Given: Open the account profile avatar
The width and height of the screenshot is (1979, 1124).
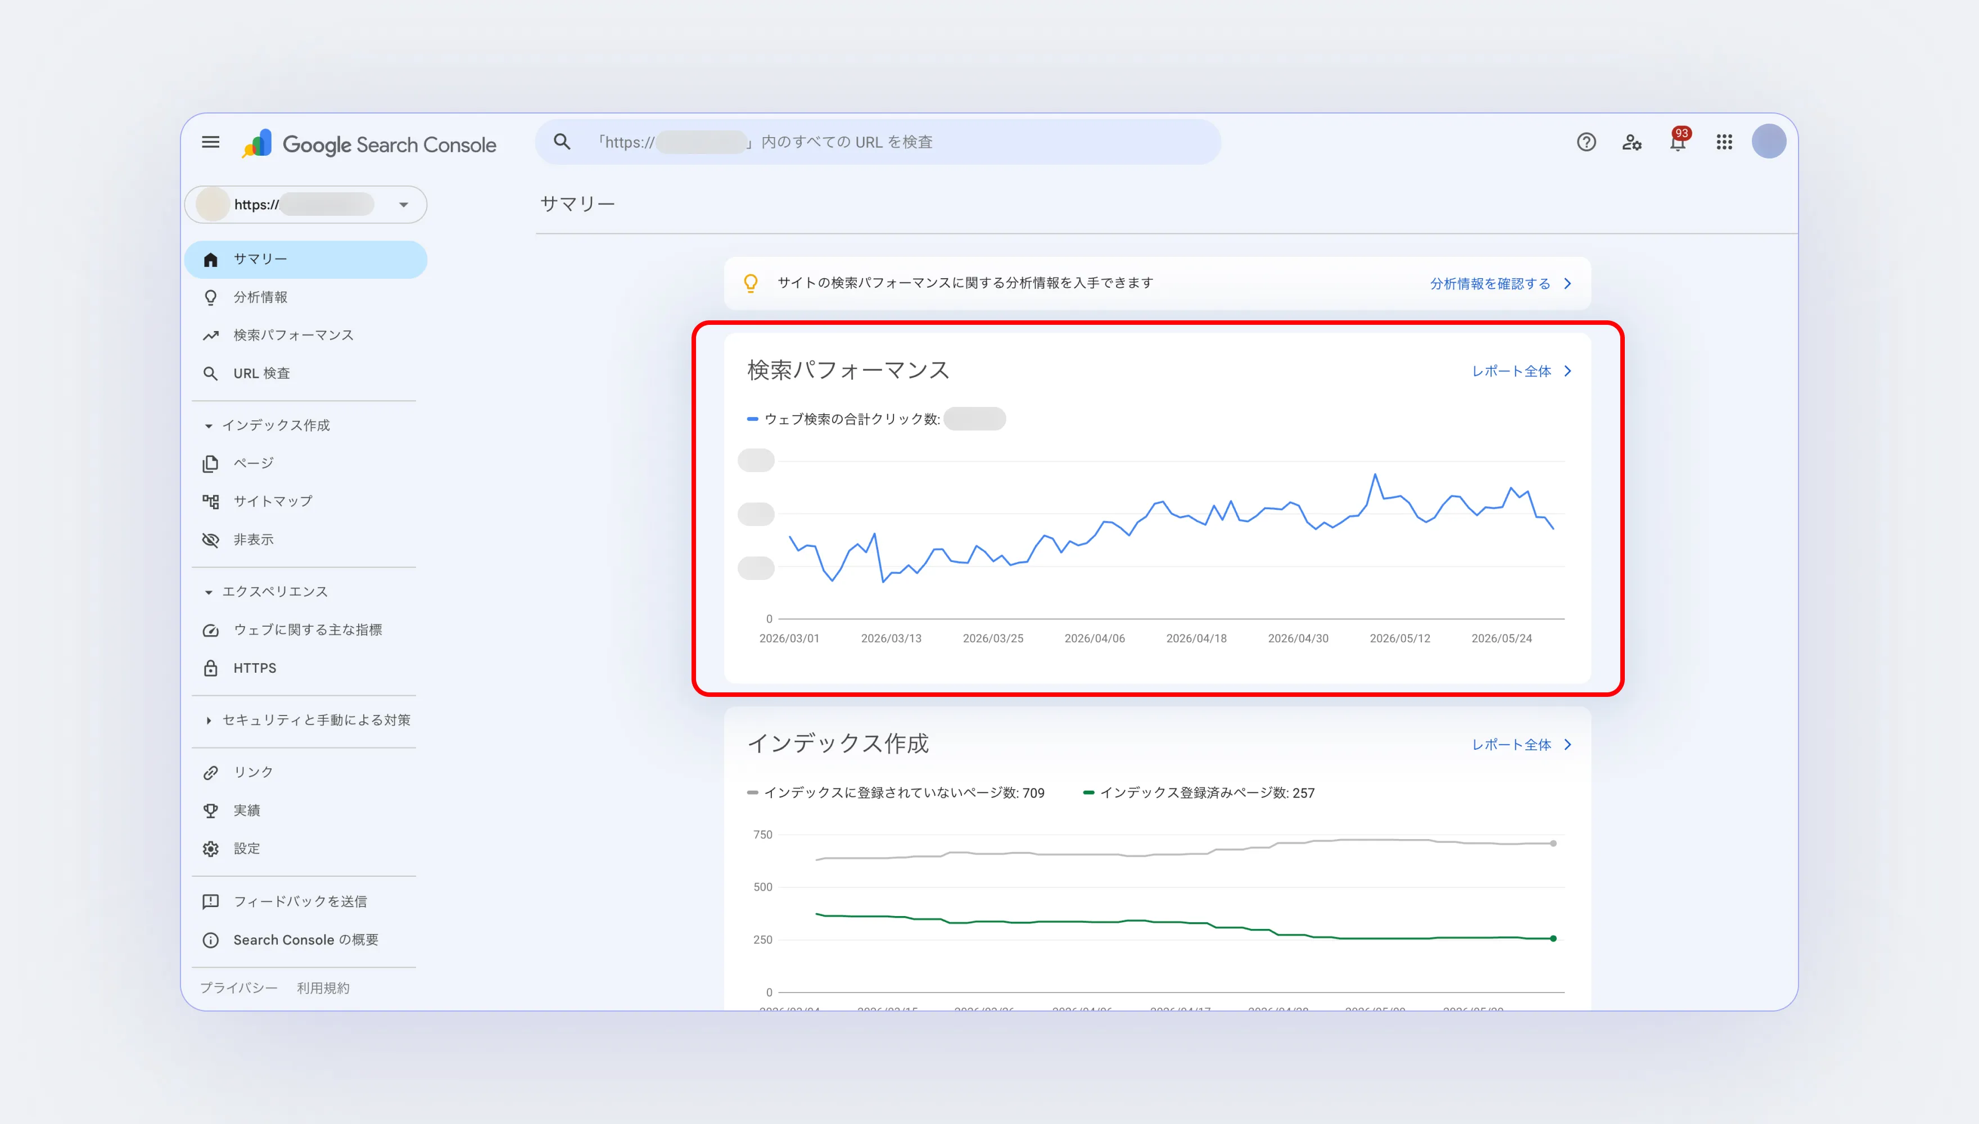Looking at the screenshot, I should [x=1768, y=142].
